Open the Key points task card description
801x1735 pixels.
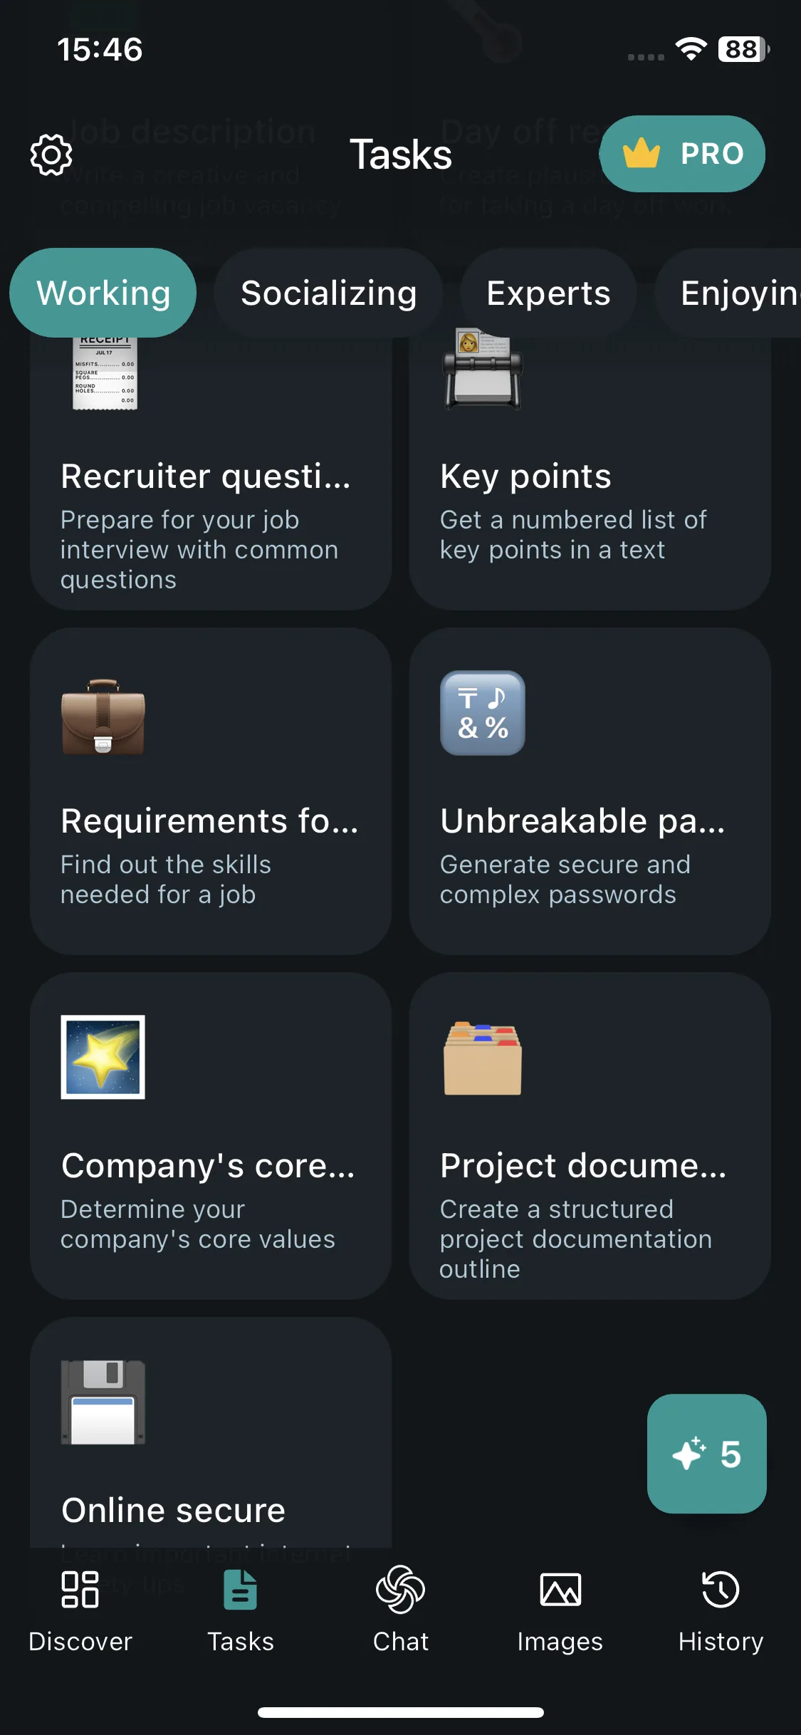coord(573,535)
